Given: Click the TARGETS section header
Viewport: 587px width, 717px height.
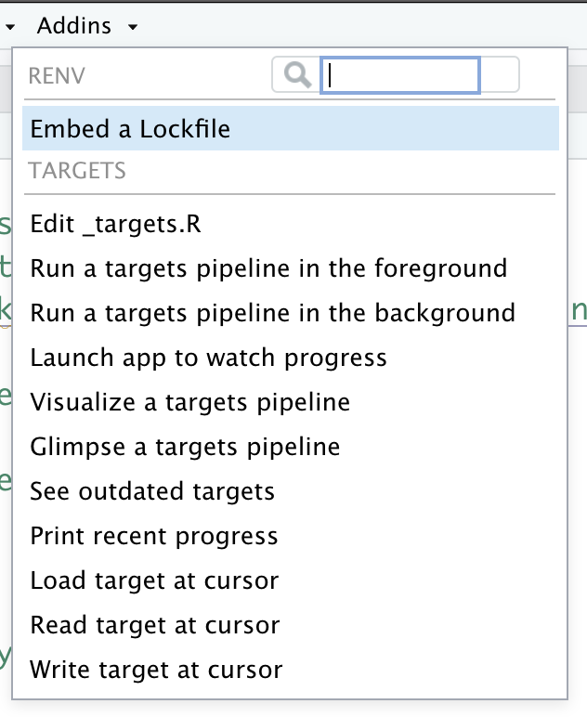Looking at the screenshot, I should pyautogui.click(x=77, y=171).
